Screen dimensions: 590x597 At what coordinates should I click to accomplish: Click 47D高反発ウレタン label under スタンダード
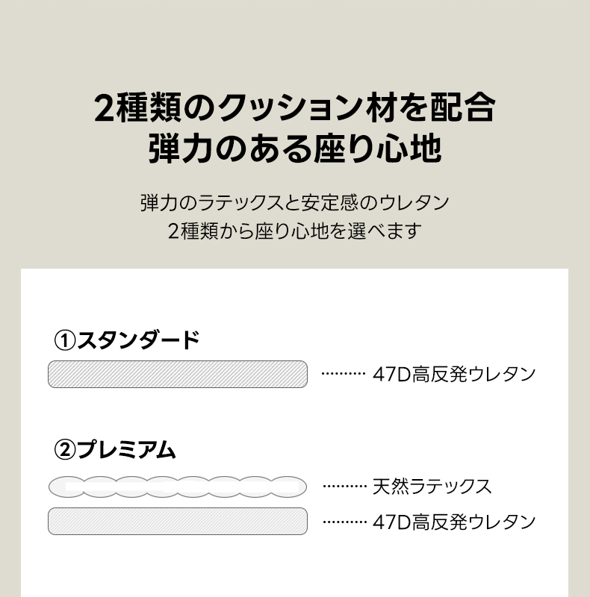coord(454,374)
